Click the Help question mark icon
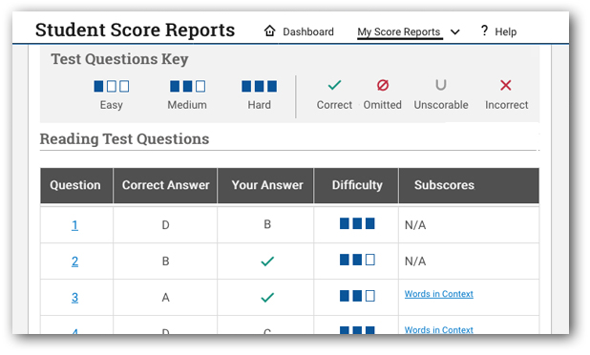Image resolution: width=590 pixels, height=355 pixels. coord(485,31)
